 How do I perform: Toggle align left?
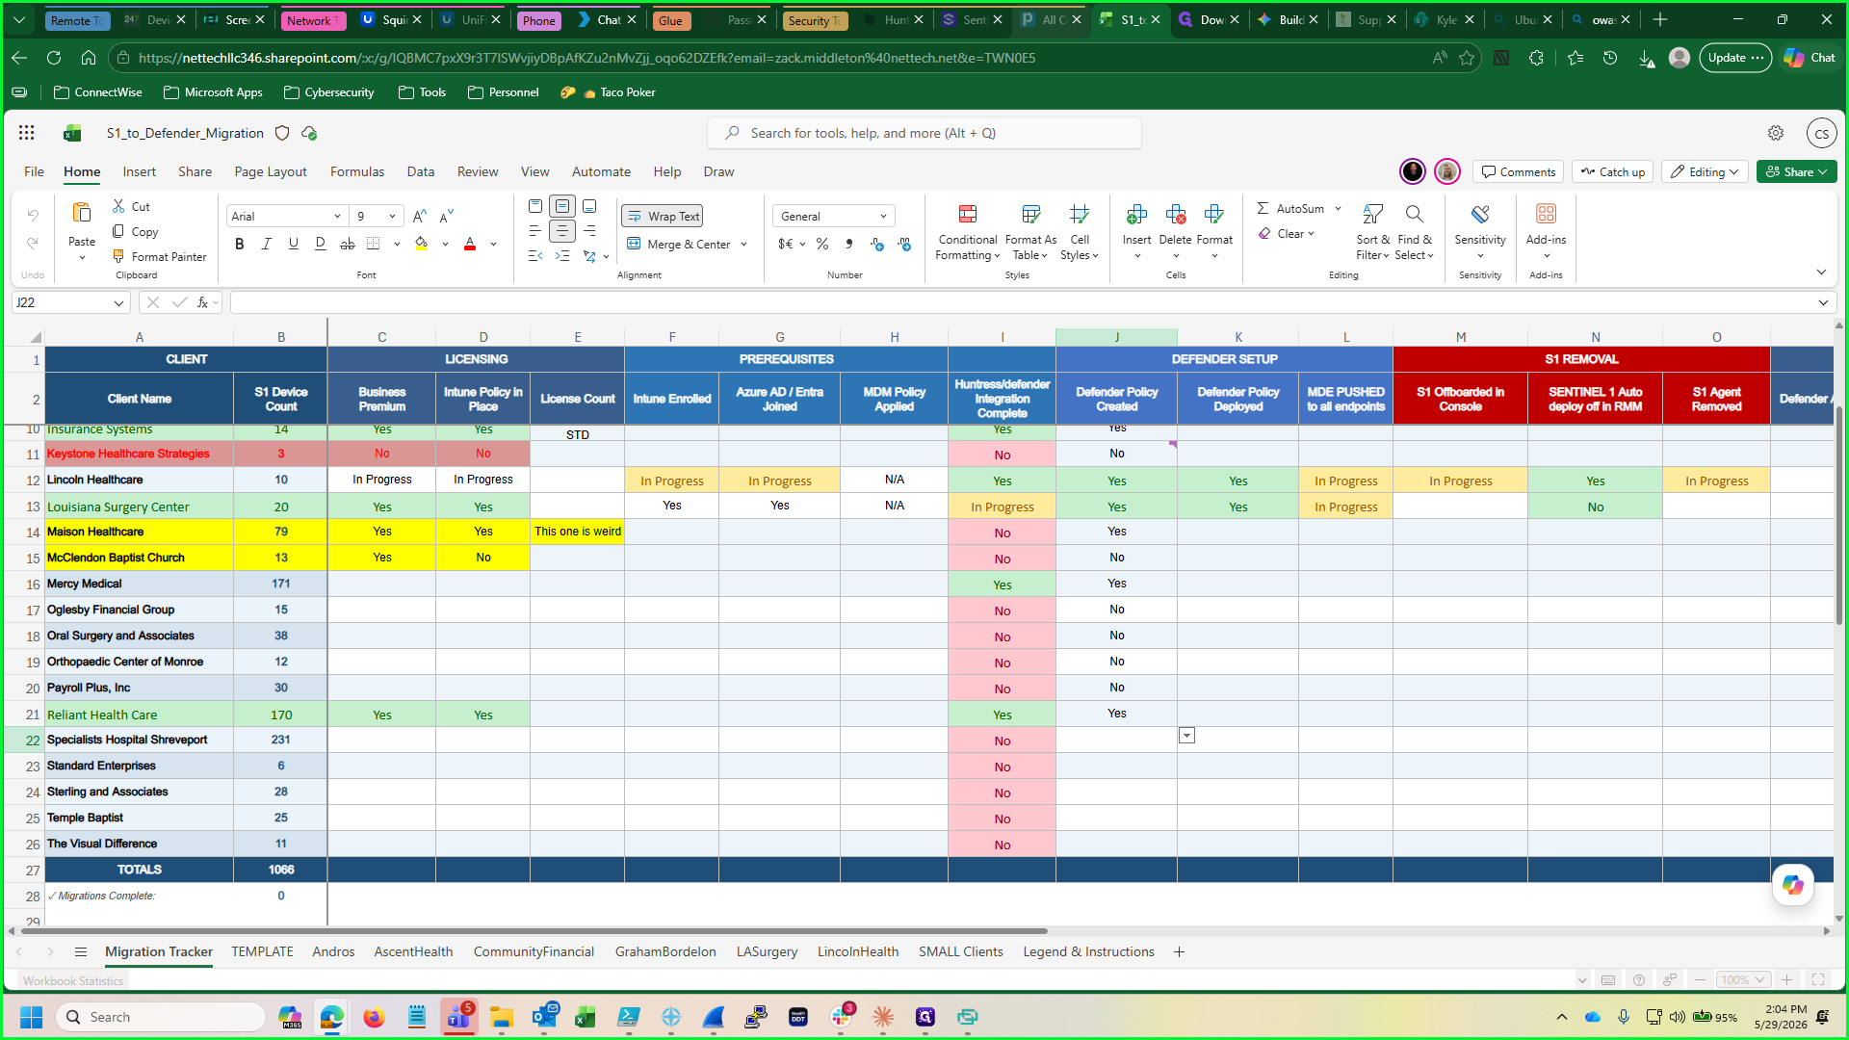pyautogui.click(x=535, y=231)
